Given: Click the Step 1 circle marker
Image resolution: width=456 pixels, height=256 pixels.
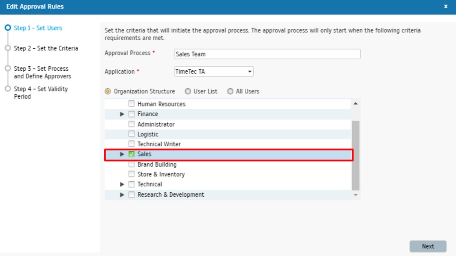Looking at the screenshot, I should (7, 28).
